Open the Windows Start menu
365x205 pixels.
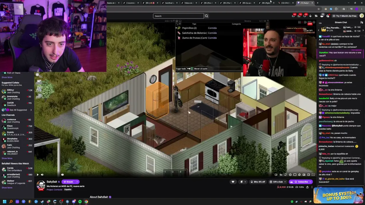(5, 202)
